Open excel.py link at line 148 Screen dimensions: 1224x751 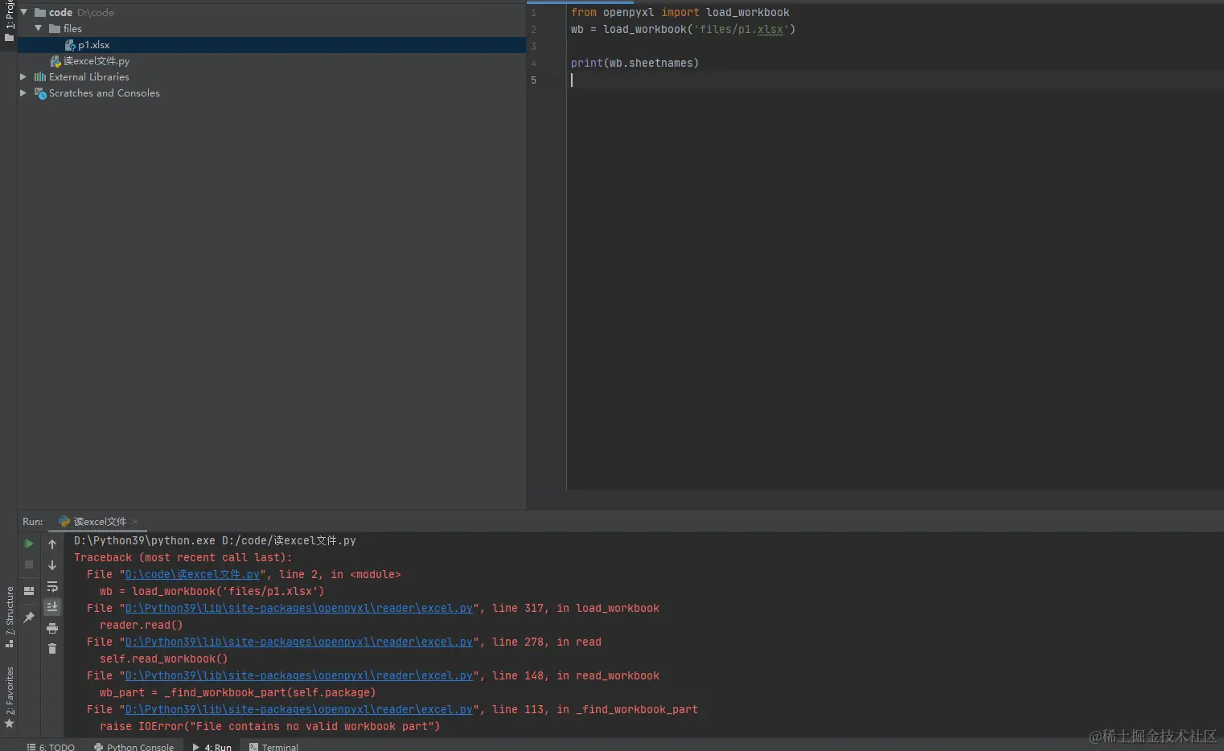pyautogui.click(x=298, y=675)
